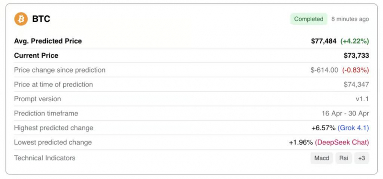Image resolution: width=383 pixels, height=179 pixels.
Task: Click the red -0.83% change value
Action: pos(355,70)
